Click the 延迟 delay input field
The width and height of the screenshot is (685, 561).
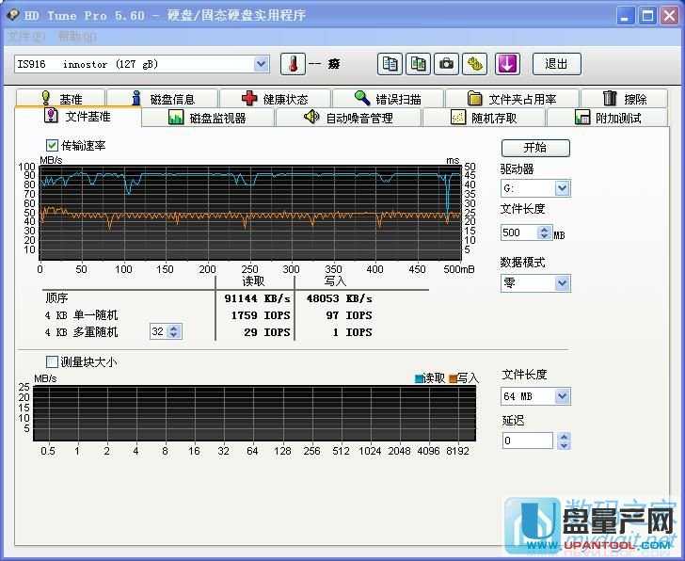point(527,441)
